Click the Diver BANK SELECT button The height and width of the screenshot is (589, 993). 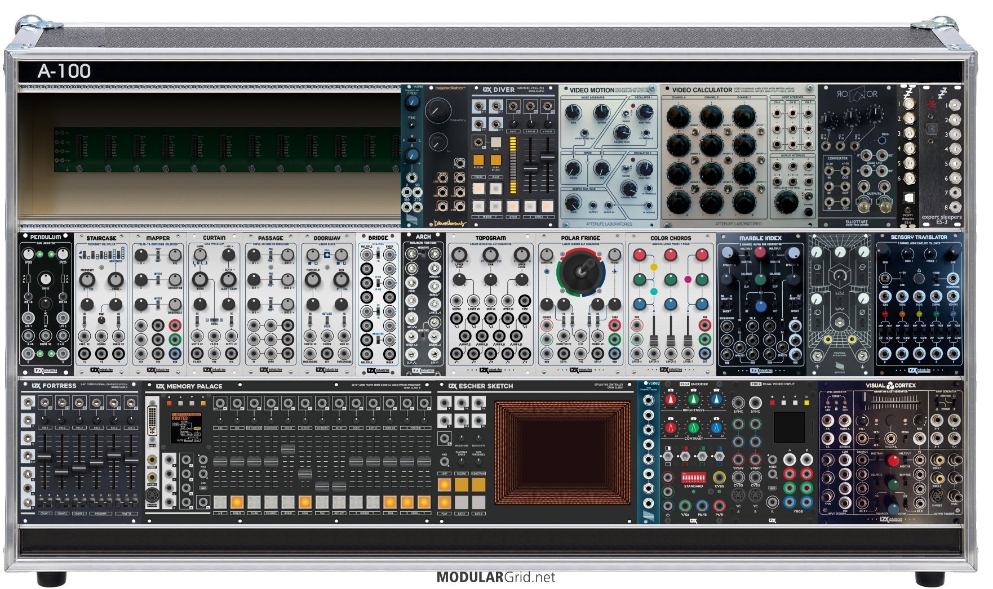496,159
